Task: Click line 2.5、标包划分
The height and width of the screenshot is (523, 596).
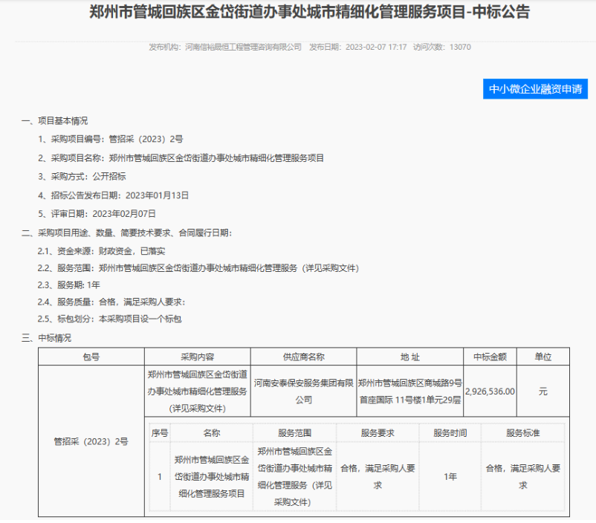Action: point(109,319)
